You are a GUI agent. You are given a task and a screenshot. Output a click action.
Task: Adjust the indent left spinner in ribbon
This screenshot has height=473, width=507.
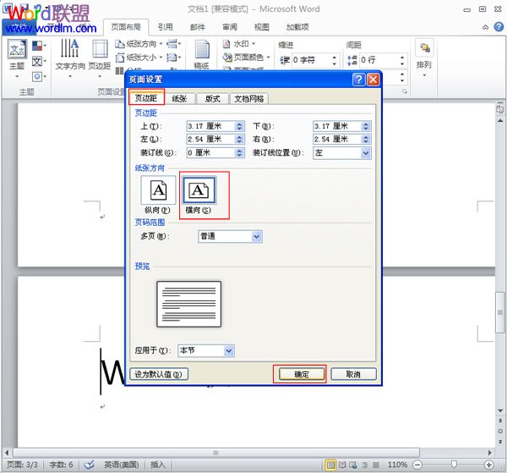[335, 60]
